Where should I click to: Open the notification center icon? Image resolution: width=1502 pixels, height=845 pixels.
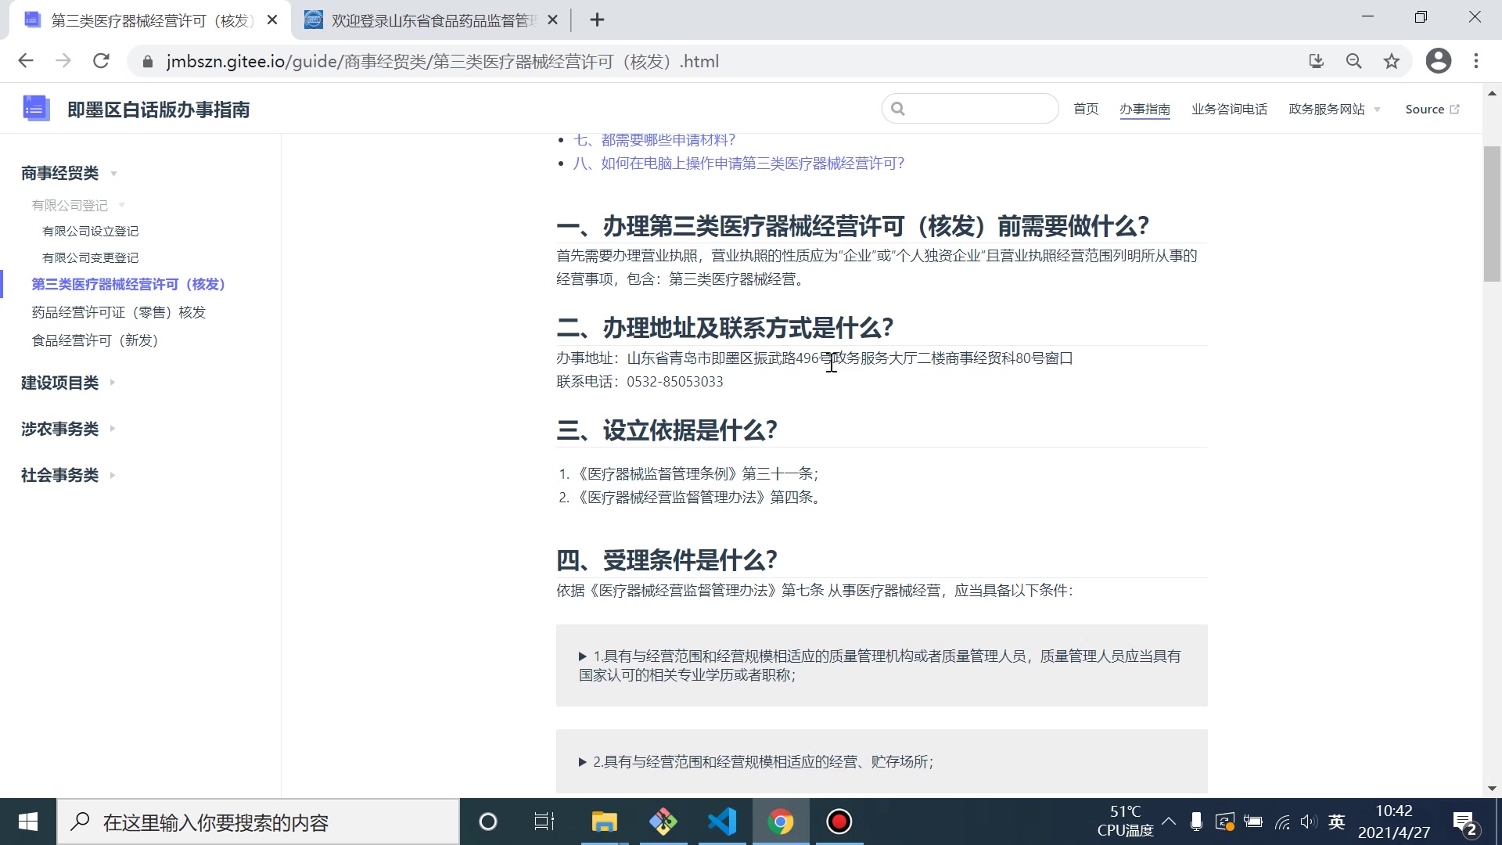click(1464, 823)
